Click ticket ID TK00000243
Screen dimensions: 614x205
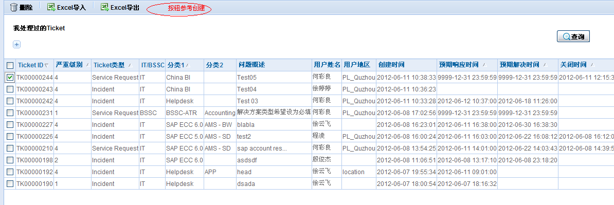pos(34,89)
